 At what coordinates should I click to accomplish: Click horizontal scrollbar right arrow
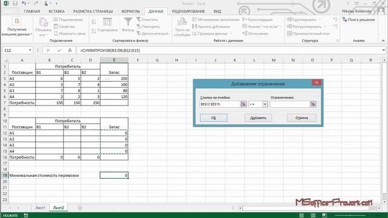pos(379,208)
